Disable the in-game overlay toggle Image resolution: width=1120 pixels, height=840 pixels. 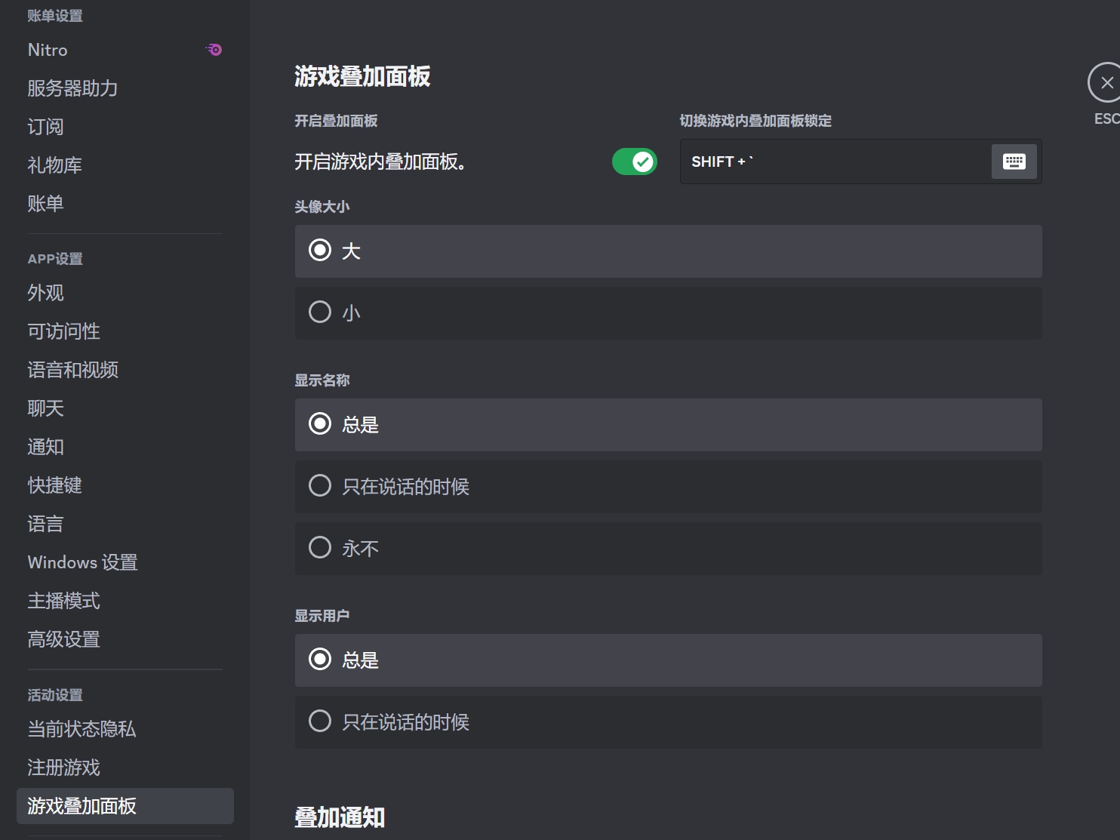coord(634,162)
